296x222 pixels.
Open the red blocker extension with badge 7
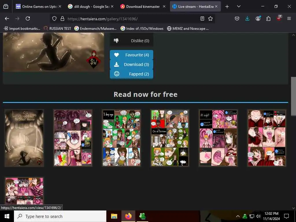tap(279, 18)
